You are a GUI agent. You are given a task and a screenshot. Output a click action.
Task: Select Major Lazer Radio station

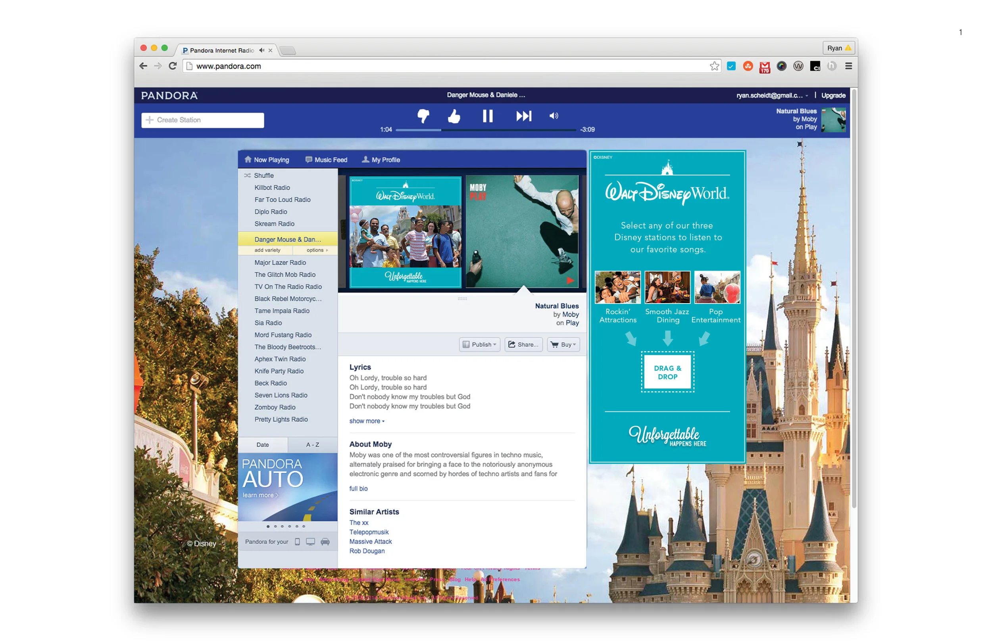280,263
